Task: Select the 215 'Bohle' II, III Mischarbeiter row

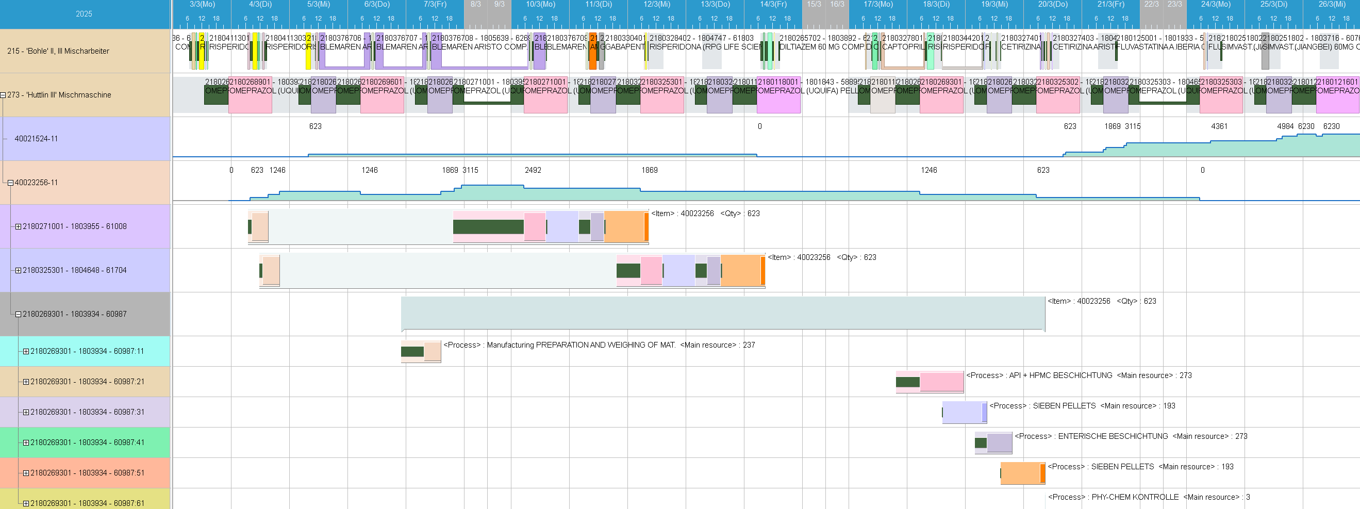Action: tap(58, 51)
